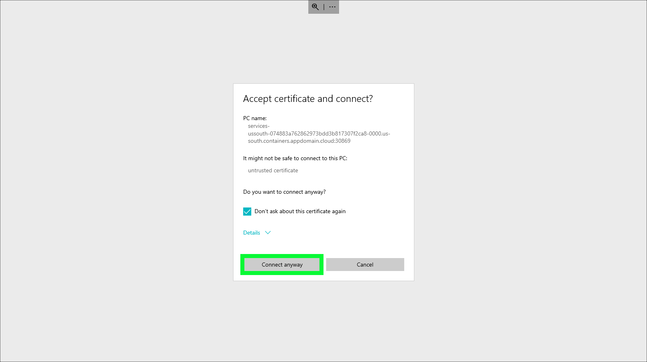Cancel the certificate connection dialog
This screenshot has height=362, width=647.
pos(365,265)
